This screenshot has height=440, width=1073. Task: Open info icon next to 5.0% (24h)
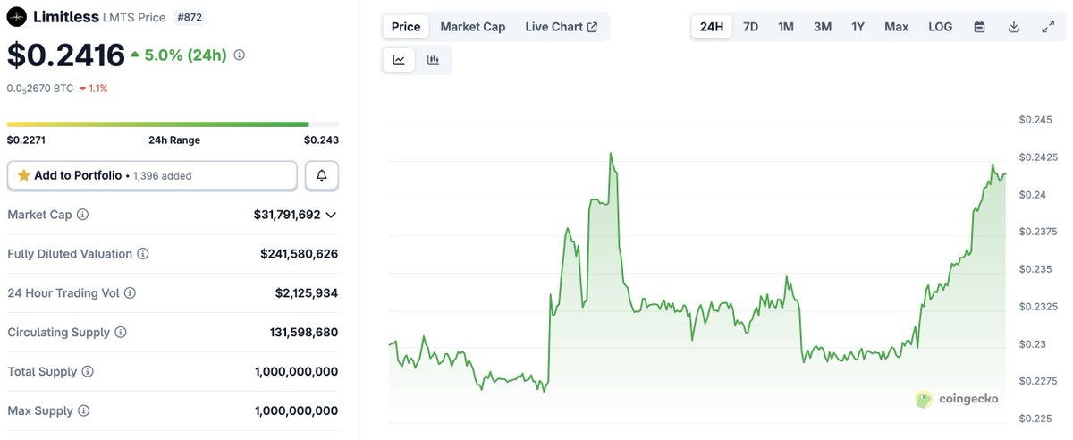[x=239, y=55]
